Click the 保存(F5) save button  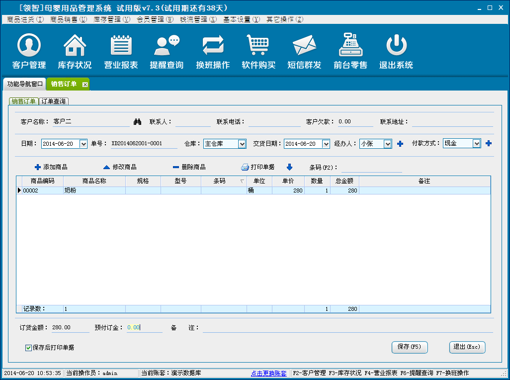pos(409,347)
